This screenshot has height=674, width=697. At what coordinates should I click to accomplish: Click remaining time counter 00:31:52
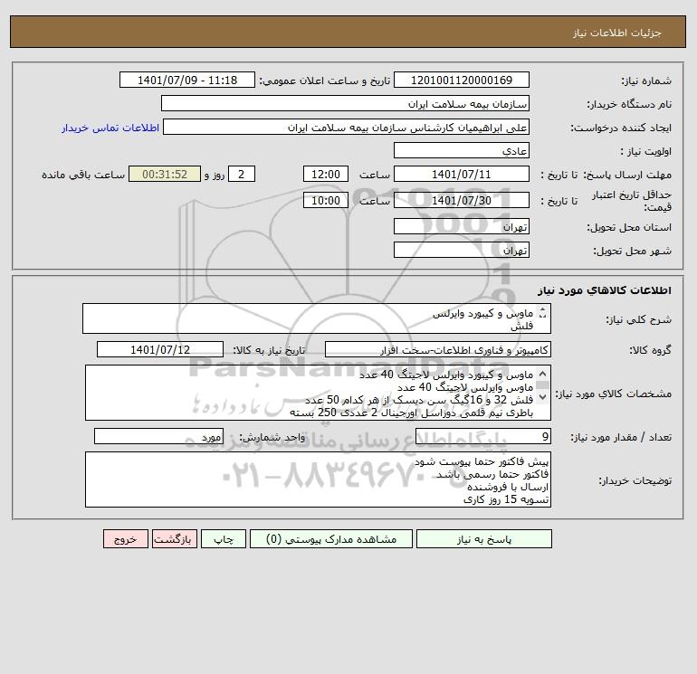165,175
